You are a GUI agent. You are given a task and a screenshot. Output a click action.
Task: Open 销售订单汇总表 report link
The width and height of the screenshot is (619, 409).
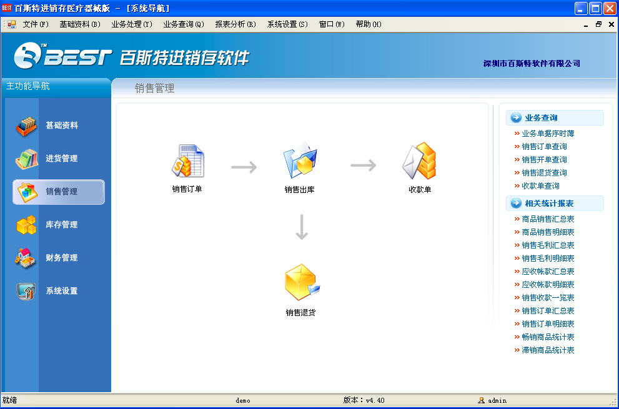548,311
